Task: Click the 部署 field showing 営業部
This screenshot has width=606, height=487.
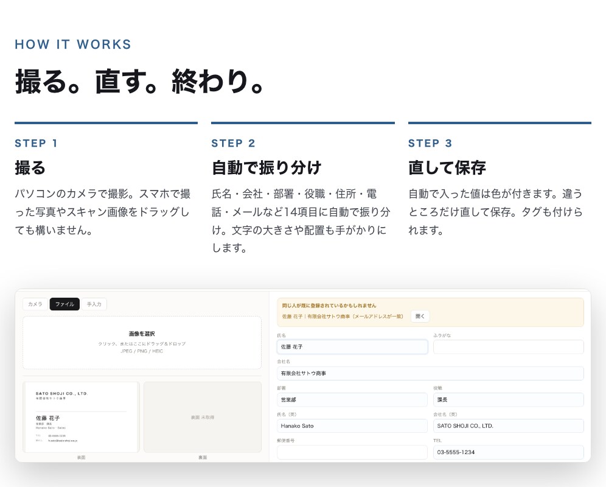Action: [352, 399]
